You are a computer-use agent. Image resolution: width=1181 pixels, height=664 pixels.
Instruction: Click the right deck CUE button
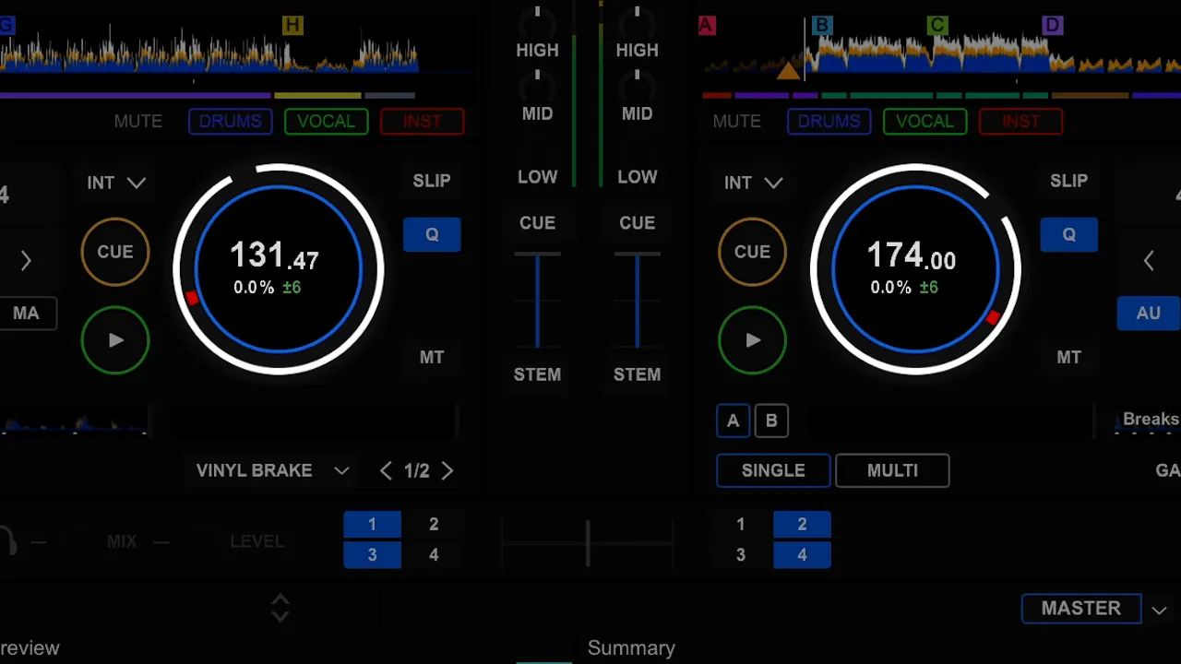click(752, 252)
